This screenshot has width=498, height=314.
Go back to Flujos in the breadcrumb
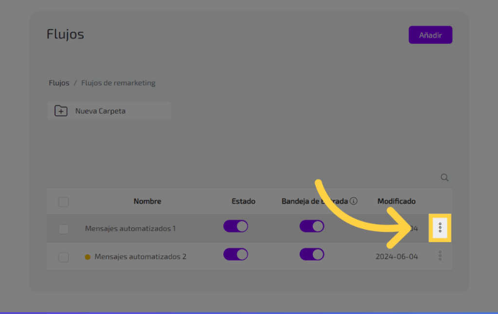(x=59, y=83)
